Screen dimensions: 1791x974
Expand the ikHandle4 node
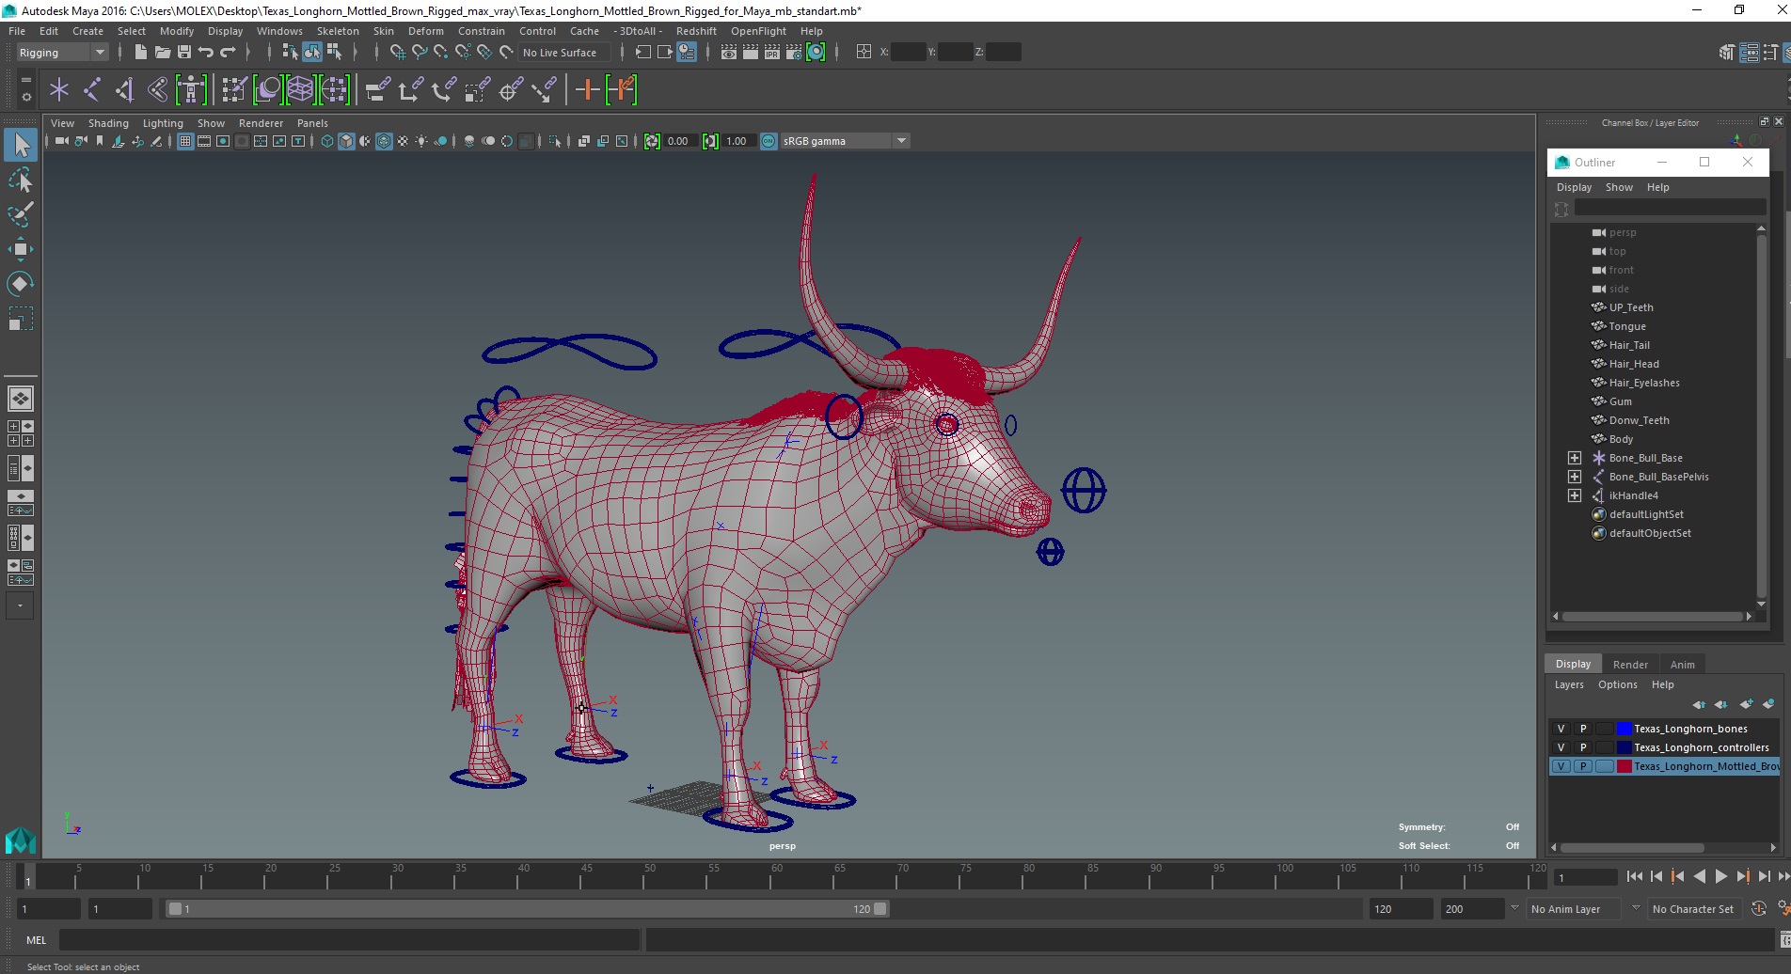(1575, 495)
